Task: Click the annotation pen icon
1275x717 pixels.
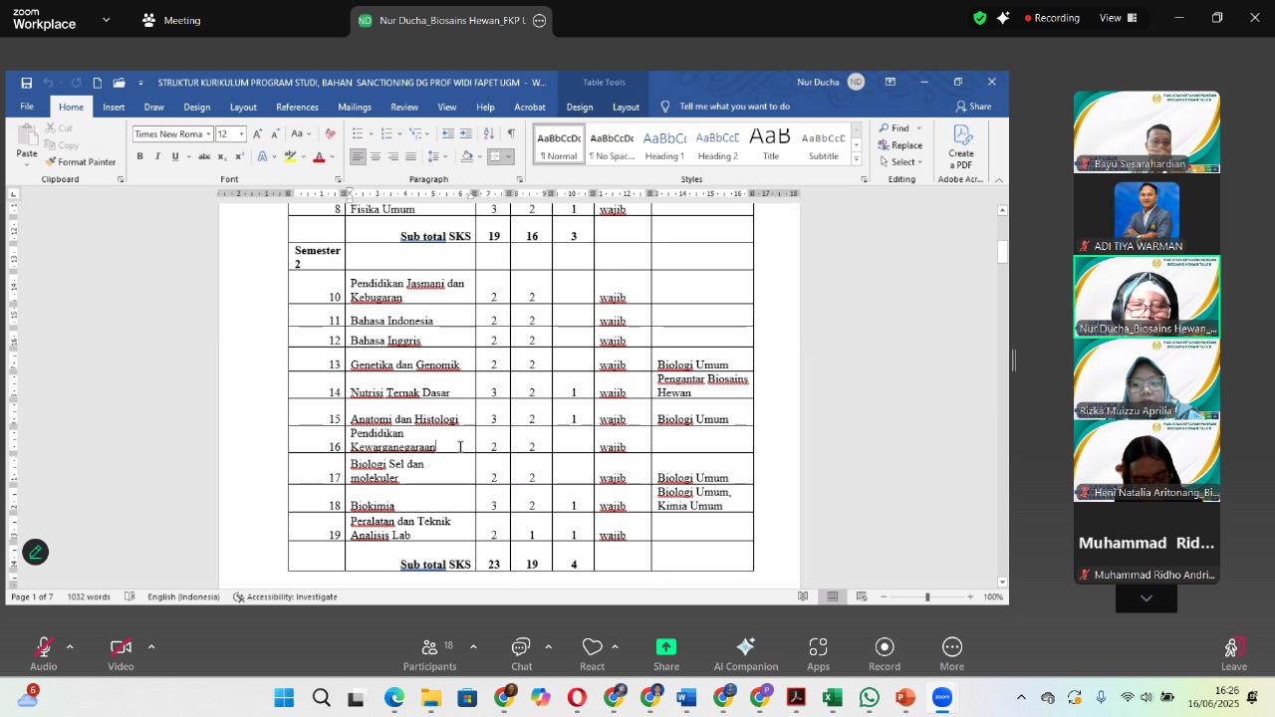Action: click(35, 552)
